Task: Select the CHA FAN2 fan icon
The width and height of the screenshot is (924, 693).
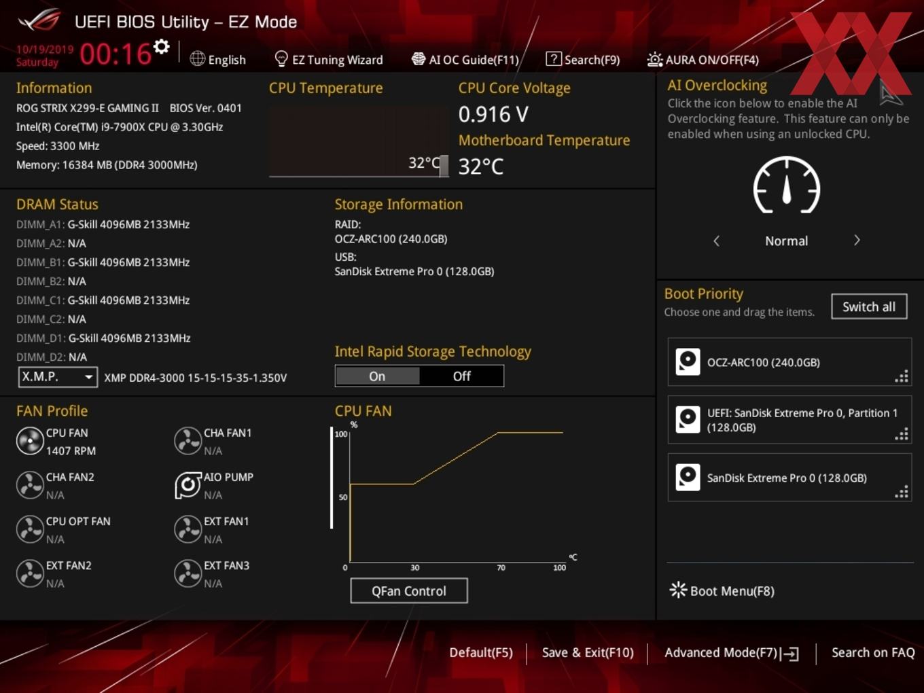Action: tap(30, 485)
